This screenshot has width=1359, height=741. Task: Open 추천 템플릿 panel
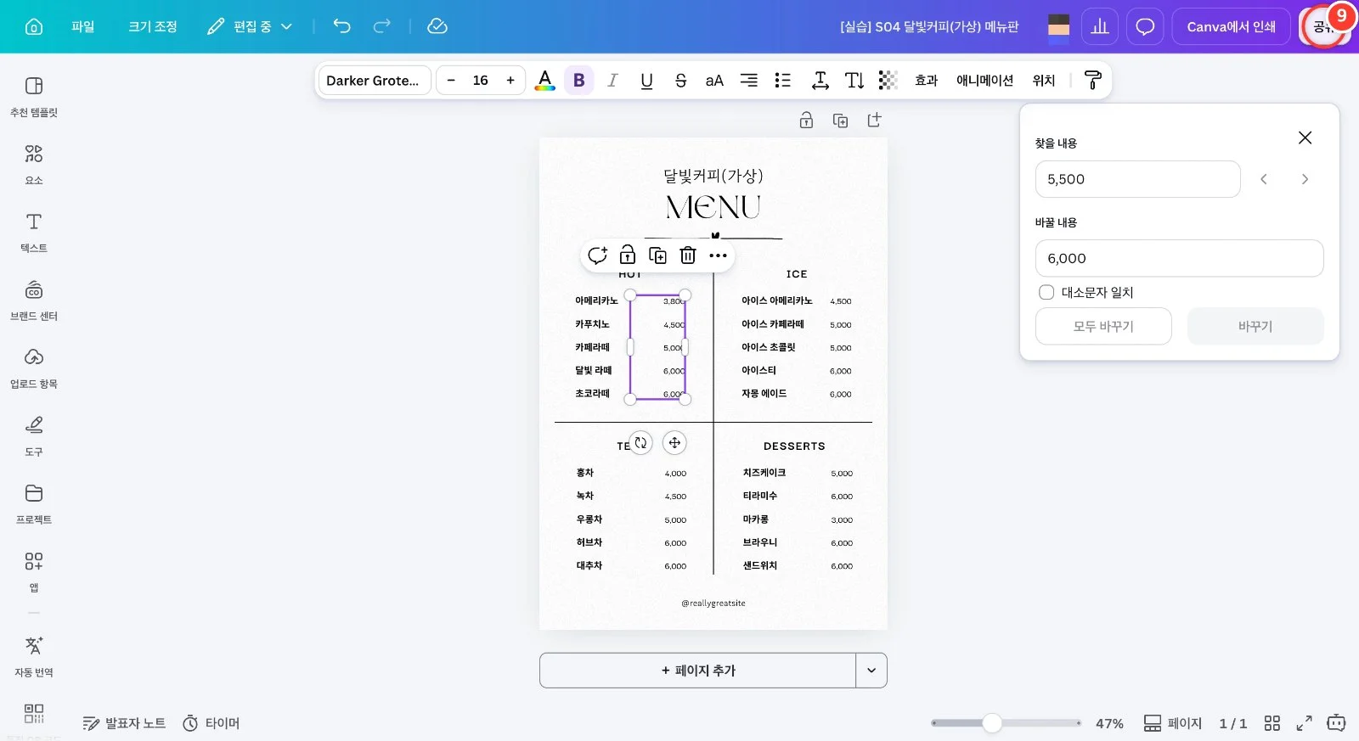click(x=34, y=96)
